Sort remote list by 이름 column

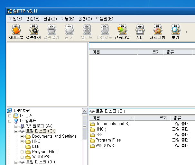[x=113, y=52]
